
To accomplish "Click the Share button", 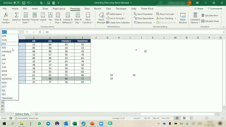I will coord(199,8).
